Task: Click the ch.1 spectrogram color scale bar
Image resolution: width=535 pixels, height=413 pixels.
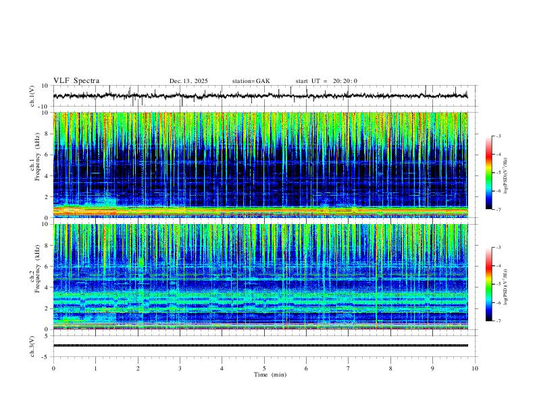Action: [x=488, y=173]
